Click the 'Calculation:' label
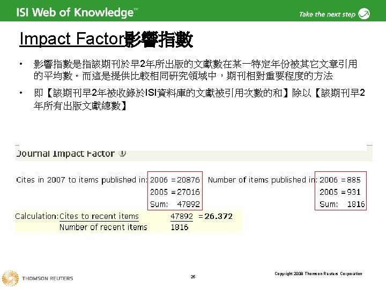The image size is (386, 289). coord(36,216)
